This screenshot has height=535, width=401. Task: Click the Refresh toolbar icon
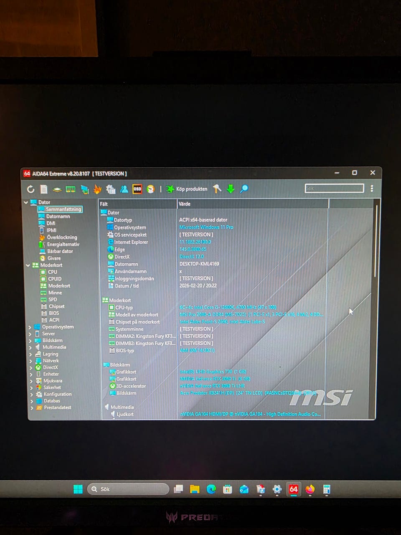[31, 189]
